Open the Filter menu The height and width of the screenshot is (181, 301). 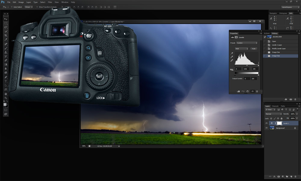coord(50,2)
